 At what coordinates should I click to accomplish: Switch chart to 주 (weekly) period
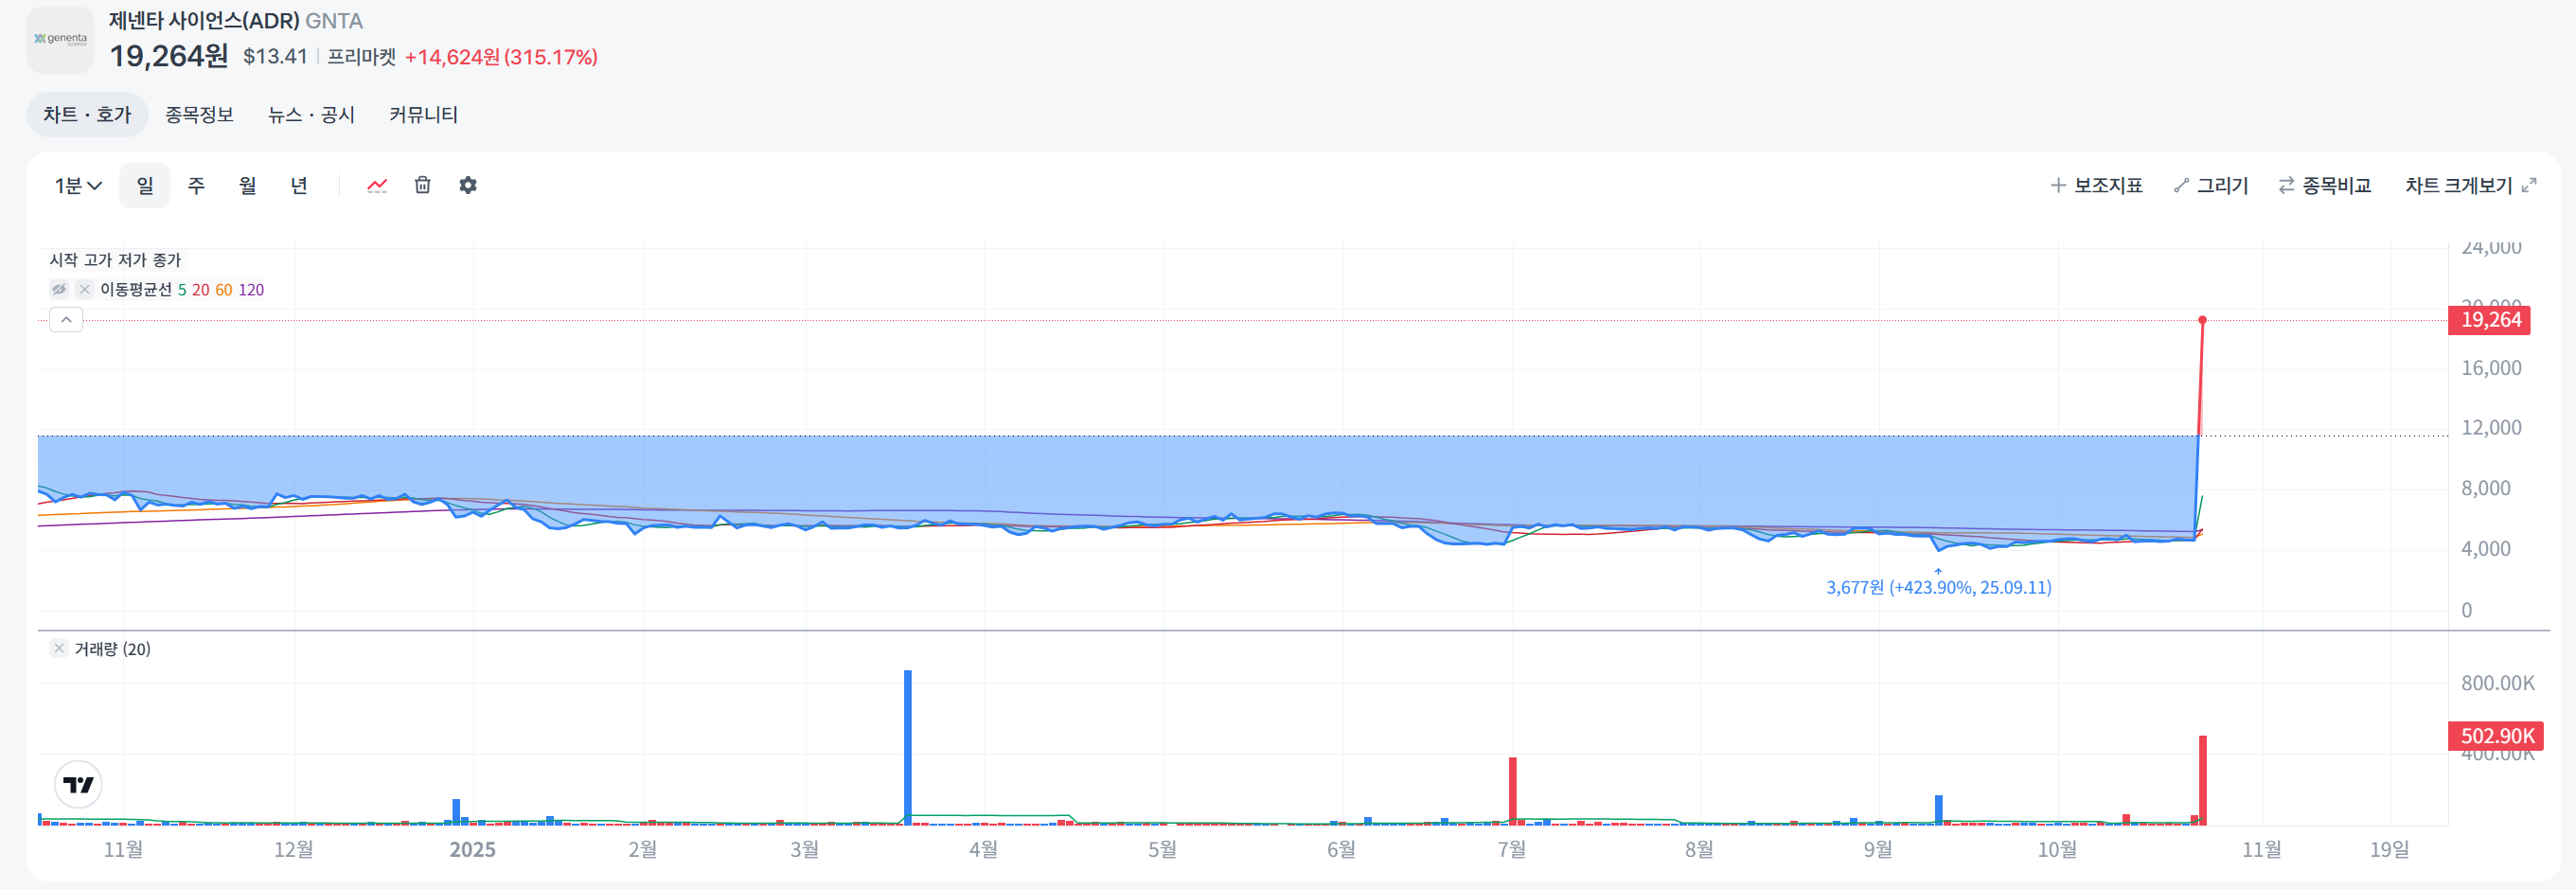[196, 186]
